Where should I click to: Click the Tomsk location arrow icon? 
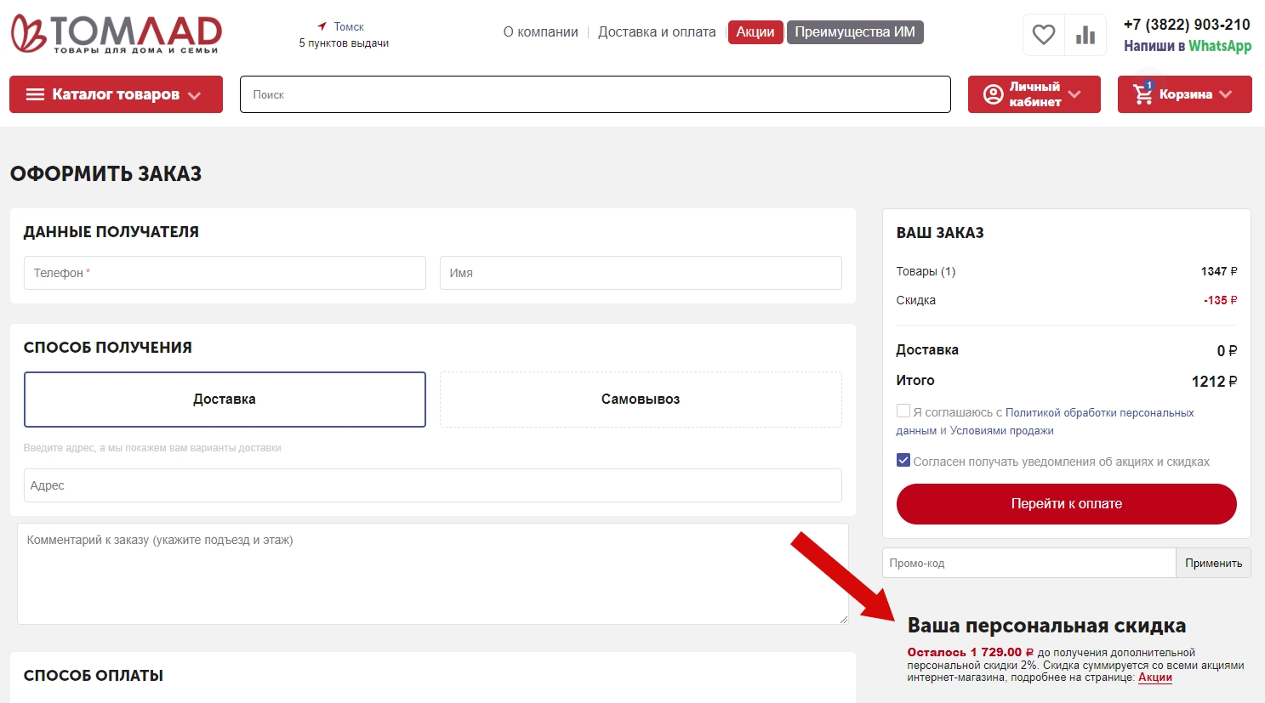tap(322, 26)
